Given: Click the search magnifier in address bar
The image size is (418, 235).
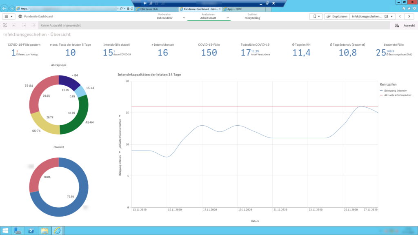Looking at the screenshot, I should pos(121,9).
